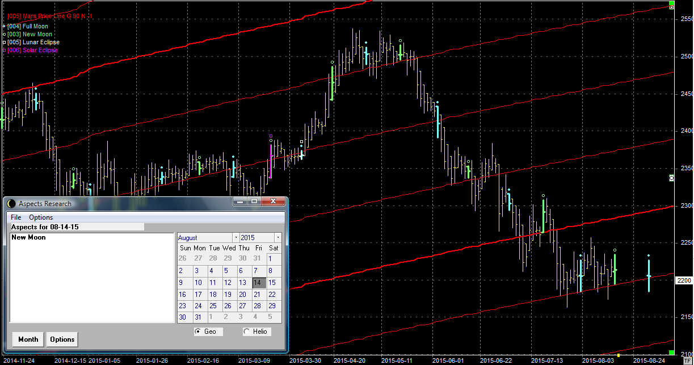Click the '[003] New Moon' legend text
This screenshot has height=365, width=694.
30,35
